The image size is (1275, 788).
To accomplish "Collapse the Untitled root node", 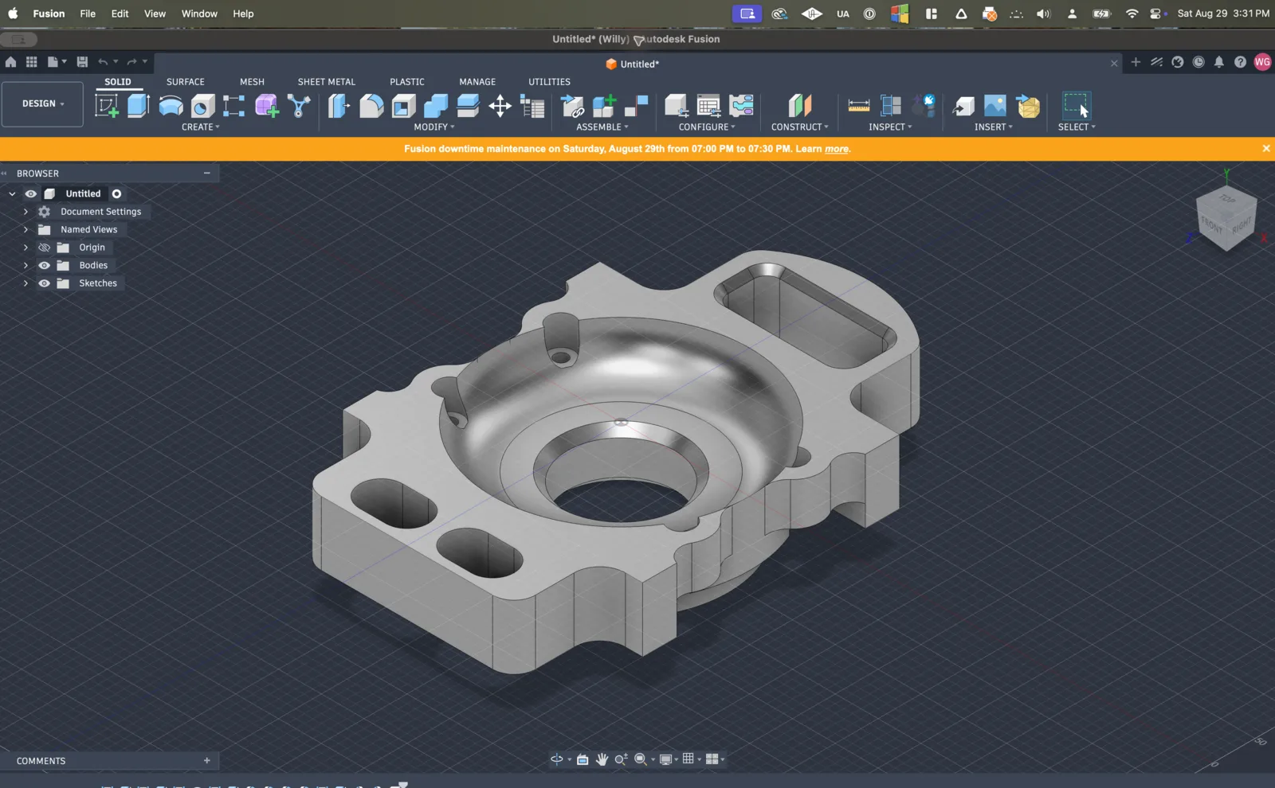I will point(12,193).
